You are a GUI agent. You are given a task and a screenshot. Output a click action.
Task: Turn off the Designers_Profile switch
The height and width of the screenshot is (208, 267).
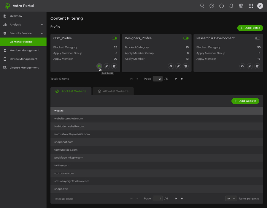186,38
